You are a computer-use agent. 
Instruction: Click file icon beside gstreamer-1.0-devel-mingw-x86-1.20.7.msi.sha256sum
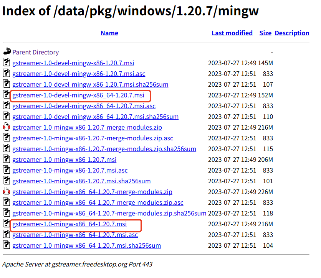pos(7,84)
